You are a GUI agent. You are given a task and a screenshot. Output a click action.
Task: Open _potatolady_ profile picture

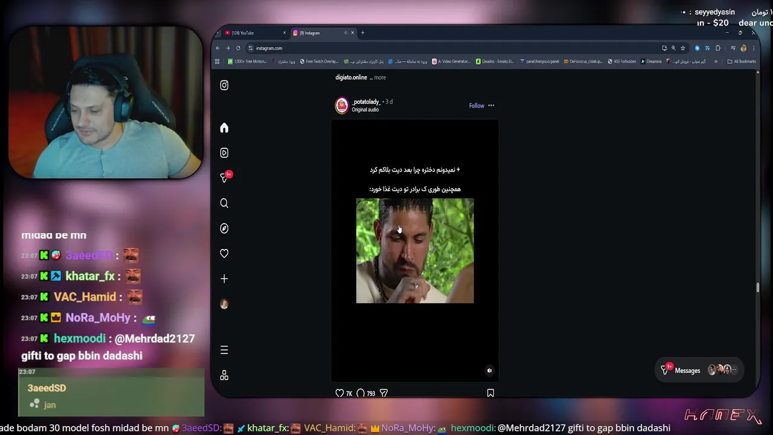pos(342,106)
